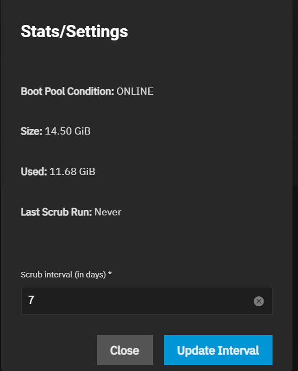Click empty dialog area below Last Scrub Run
The width and height of the screenshot is (298, 371).
(147, 244)
